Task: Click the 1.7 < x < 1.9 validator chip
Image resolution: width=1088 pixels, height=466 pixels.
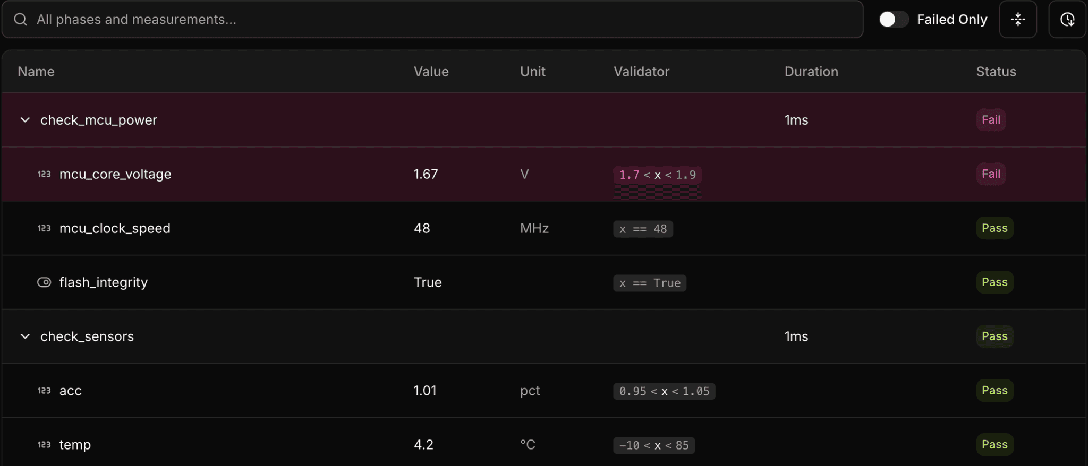Action: [x=657, y=175]
